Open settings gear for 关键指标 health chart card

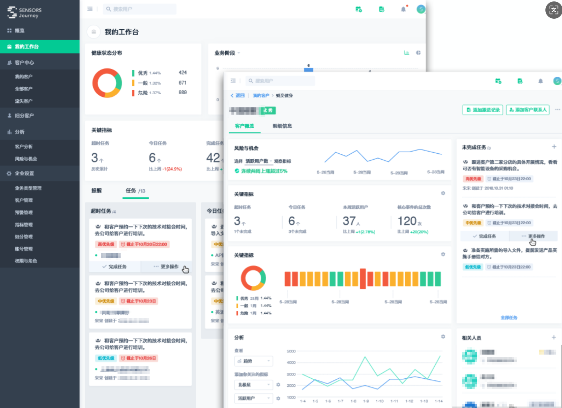point(443,254)
